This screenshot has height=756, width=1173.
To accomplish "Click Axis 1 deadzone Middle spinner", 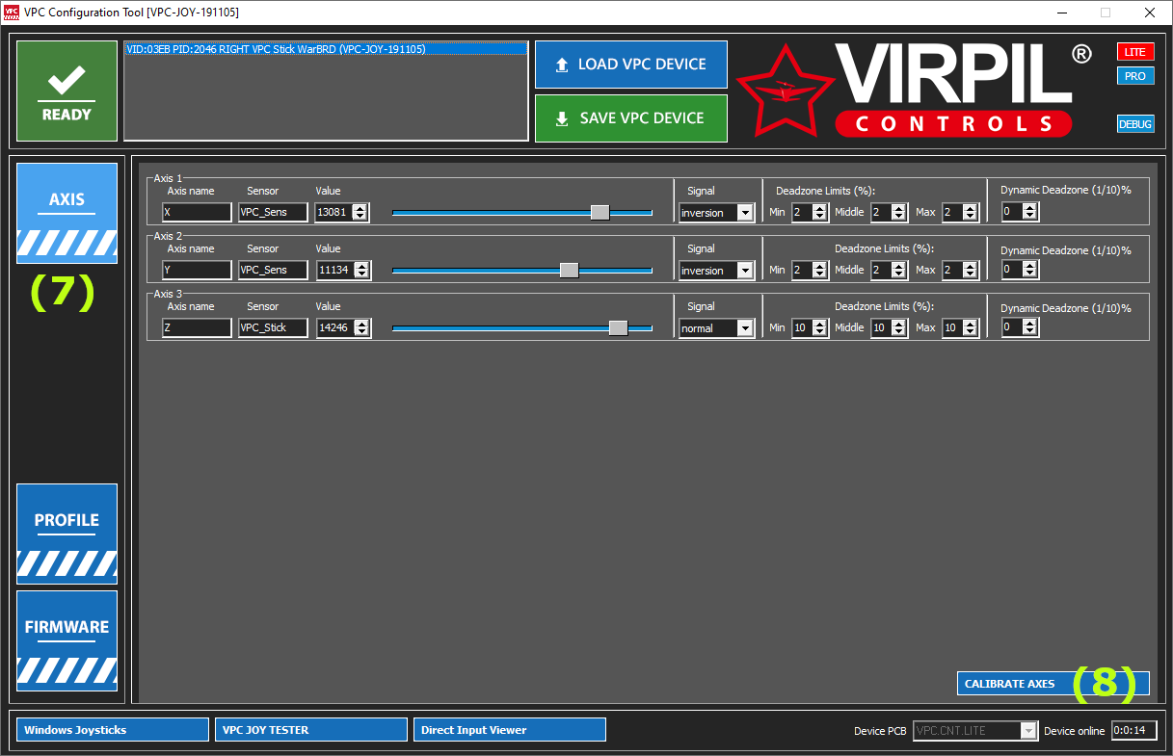I will point(889,213).
